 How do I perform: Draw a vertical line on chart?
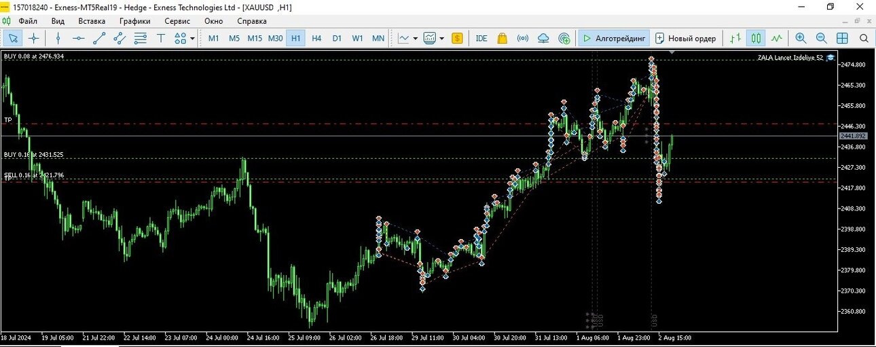58,38
